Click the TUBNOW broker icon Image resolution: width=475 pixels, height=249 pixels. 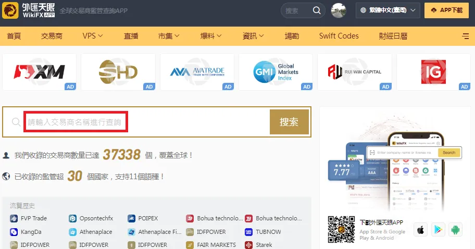[x=249, y=232]
